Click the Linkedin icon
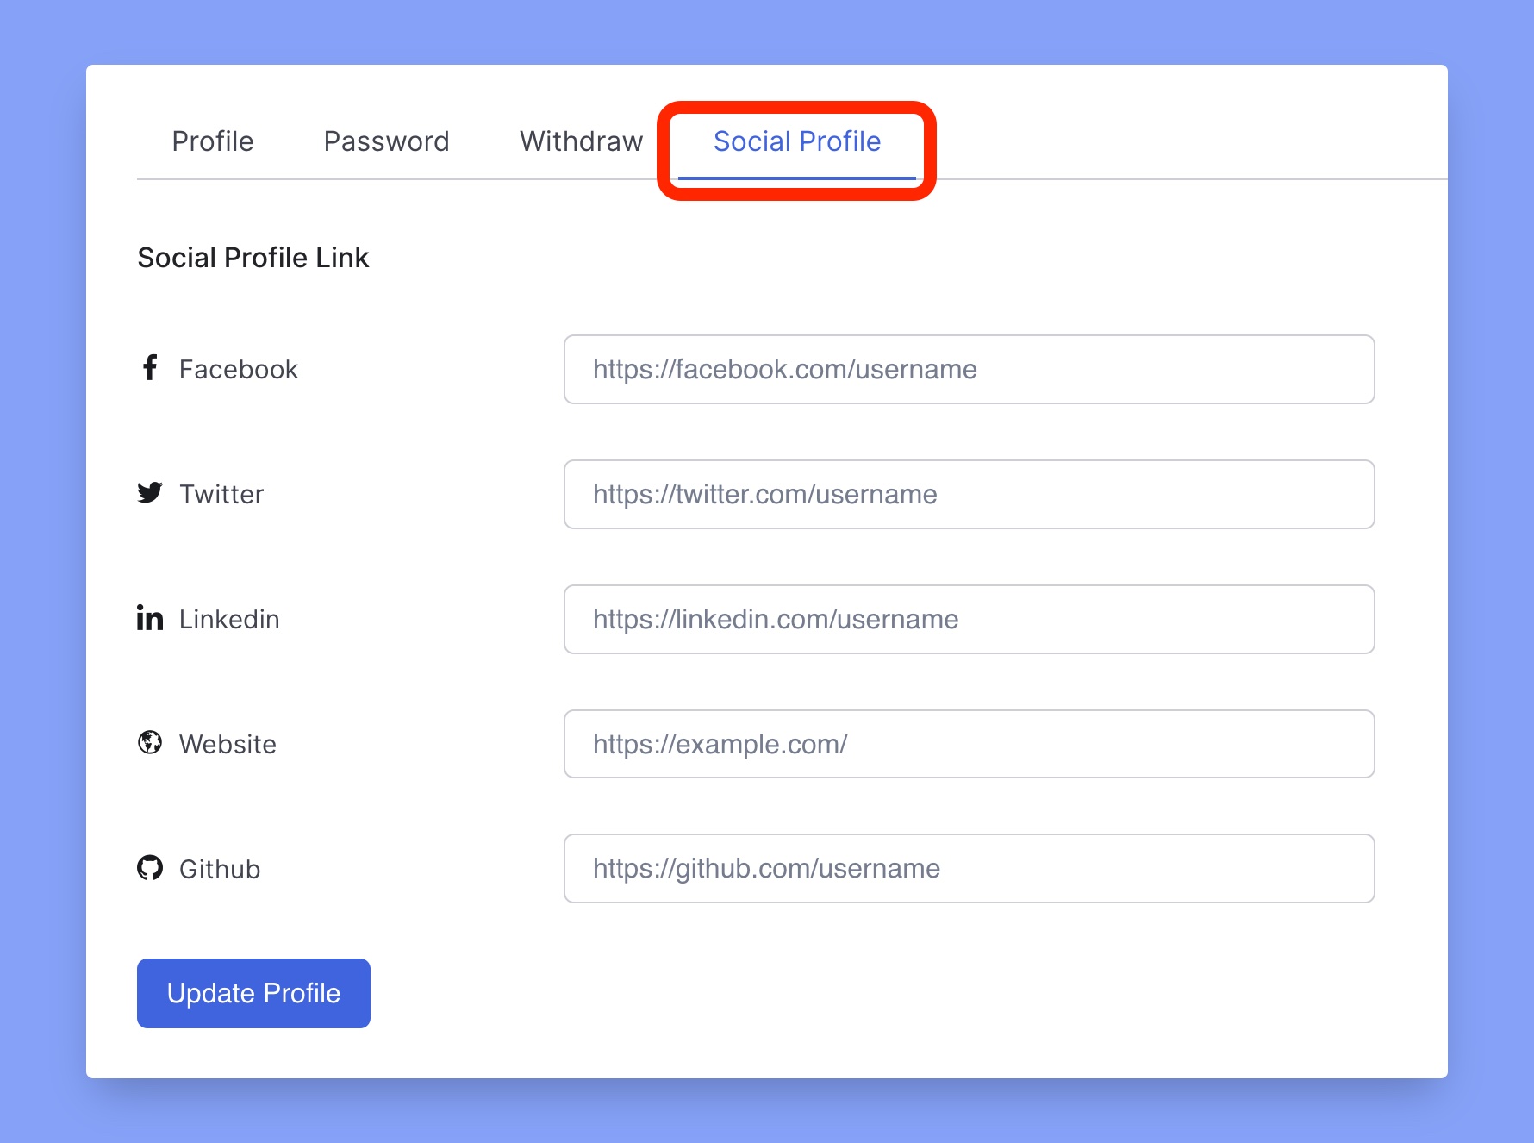The height and width of the screenshot is (1143, 1534). coord(150,617)
